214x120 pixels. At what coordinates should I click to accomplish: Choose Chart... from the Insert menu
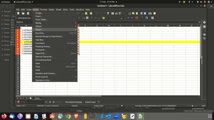(55, 16)
